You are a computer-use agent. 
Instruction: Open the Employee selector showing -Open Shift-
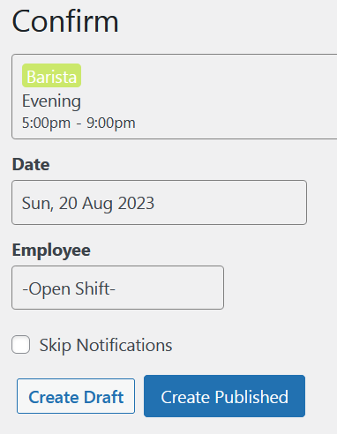[117, 288]
